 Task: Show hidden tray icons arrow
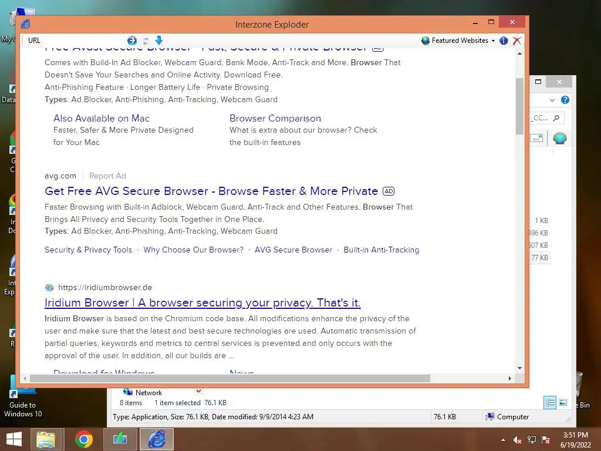pyautogui.click(x=503, y=440)
